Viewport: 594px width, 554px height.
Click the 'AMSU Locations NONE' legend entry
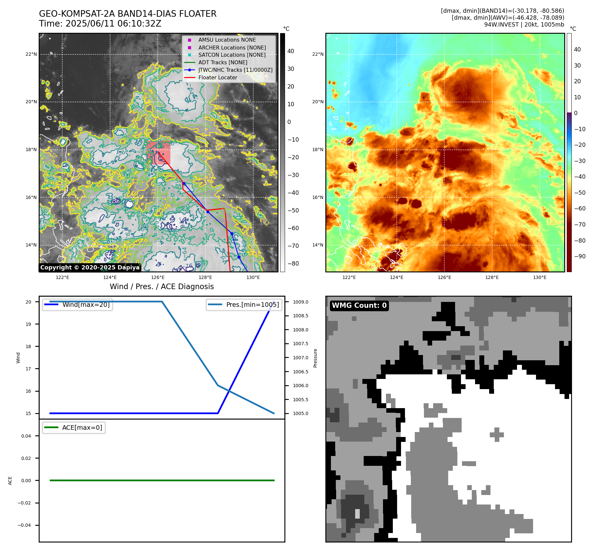coord(227,40)
